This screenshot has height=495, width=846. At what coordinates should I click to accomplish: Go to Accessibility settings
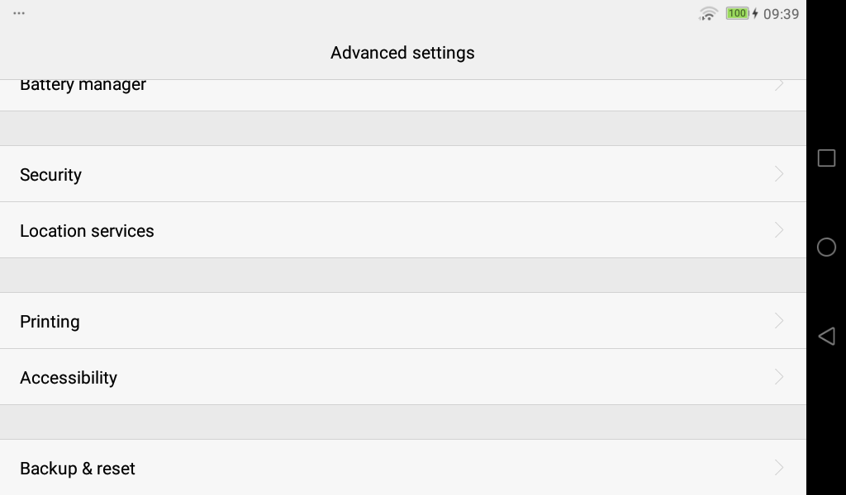click(69, 378)
